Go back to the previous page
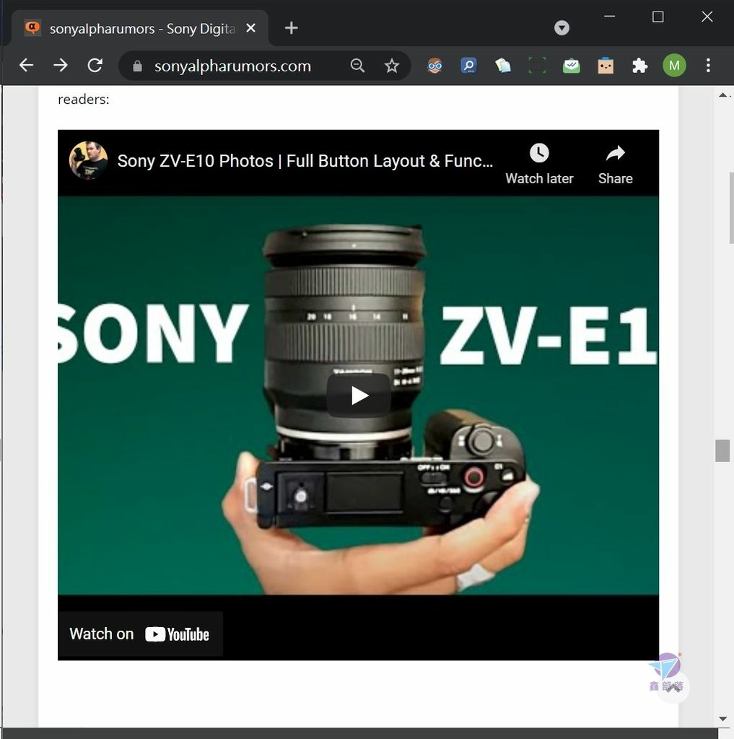 point(27,65)
